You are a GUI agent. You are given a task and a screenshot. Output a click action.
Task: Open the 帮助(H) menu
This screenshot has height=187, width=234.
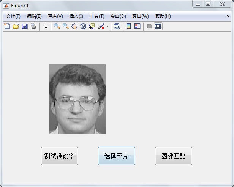point(163,16)
